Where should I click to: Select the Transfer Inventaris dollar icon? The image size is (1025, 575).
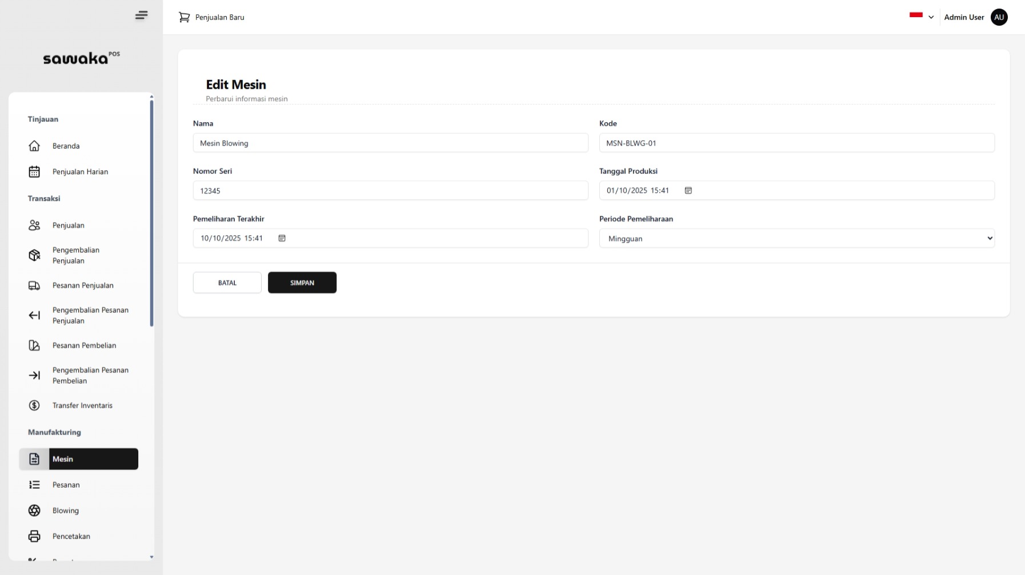coord(34,405)
